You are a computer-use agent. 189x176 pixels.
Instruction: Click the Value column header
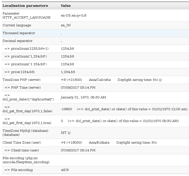point(66,6)
